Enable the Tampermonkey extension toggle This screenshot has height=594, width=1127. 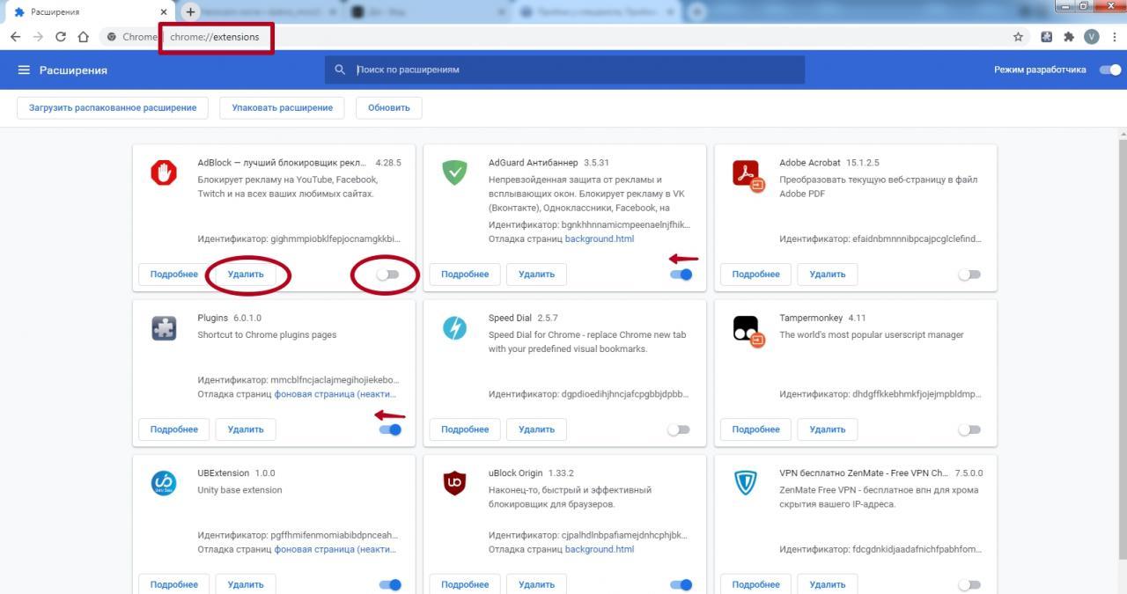click(x=969, y=429)
